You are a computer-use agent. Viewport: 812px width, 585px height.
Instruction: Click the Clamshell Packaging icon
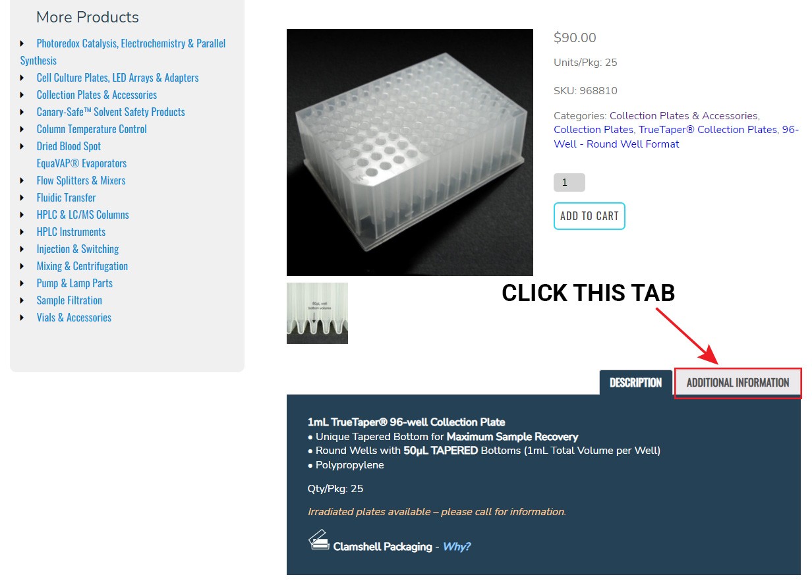(x=318, y=540)
